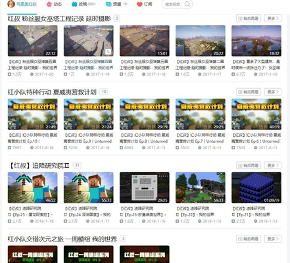The image size is (290, 263).
Task: Click the video count badge 31
Action: pos(77,165)
